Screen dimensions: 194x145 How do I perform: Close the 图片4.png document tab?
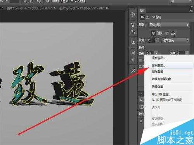[x=55, y=8]
